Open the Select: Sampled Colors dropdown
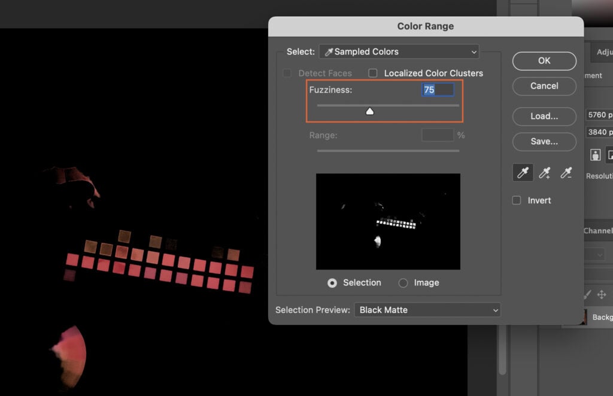Viewport: 613px width, 396px height. (399, 51)
